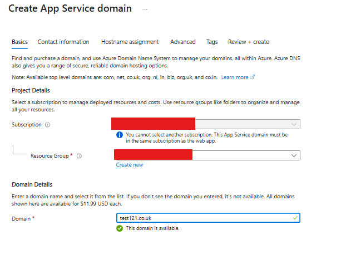Jump to the Review + create tab
The width and height of the screenshot is (346, 264).
coord(248,42)
